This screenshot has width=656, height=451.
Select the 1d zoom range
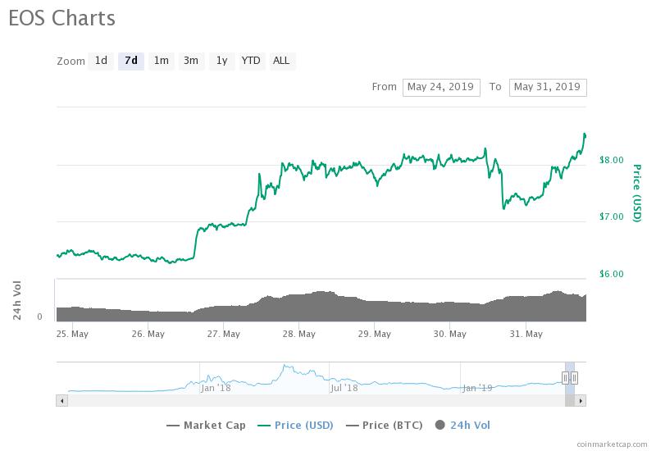(x=101, y=61)
